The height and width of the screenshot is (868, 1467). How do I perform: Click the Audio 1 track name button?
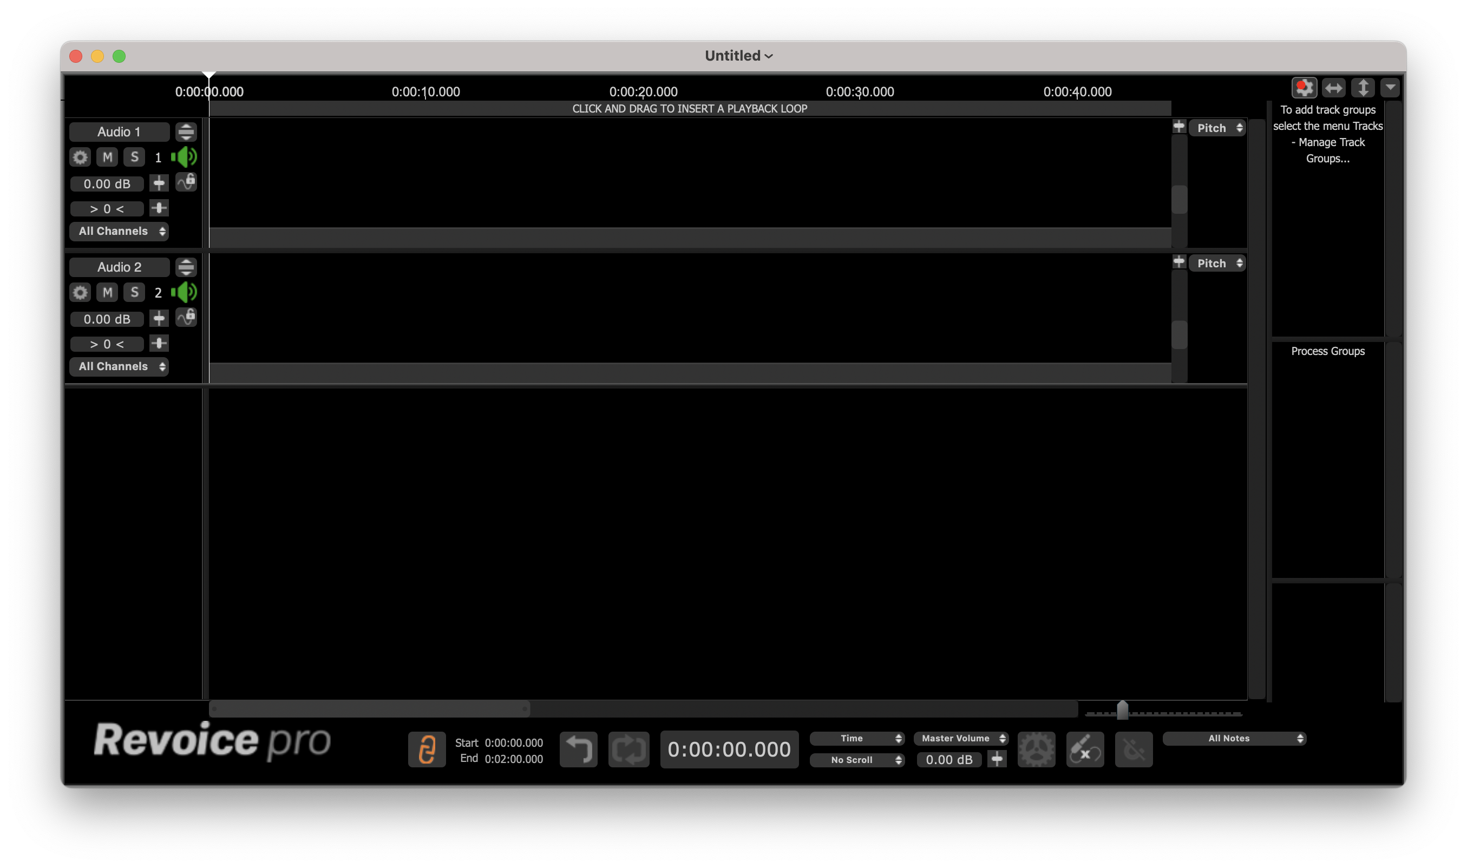point(119,132)
